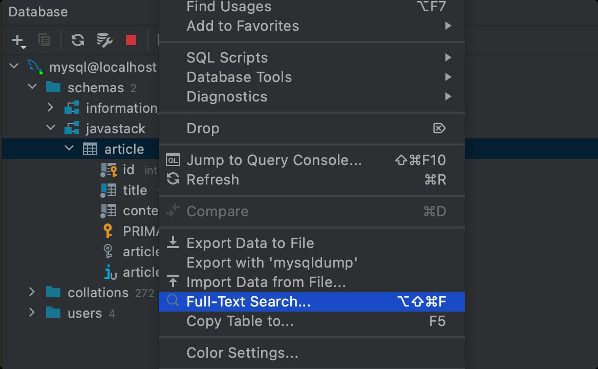Click the duplicate data source icon
This screenshot has height=369, width=598.
click(45, 40)
